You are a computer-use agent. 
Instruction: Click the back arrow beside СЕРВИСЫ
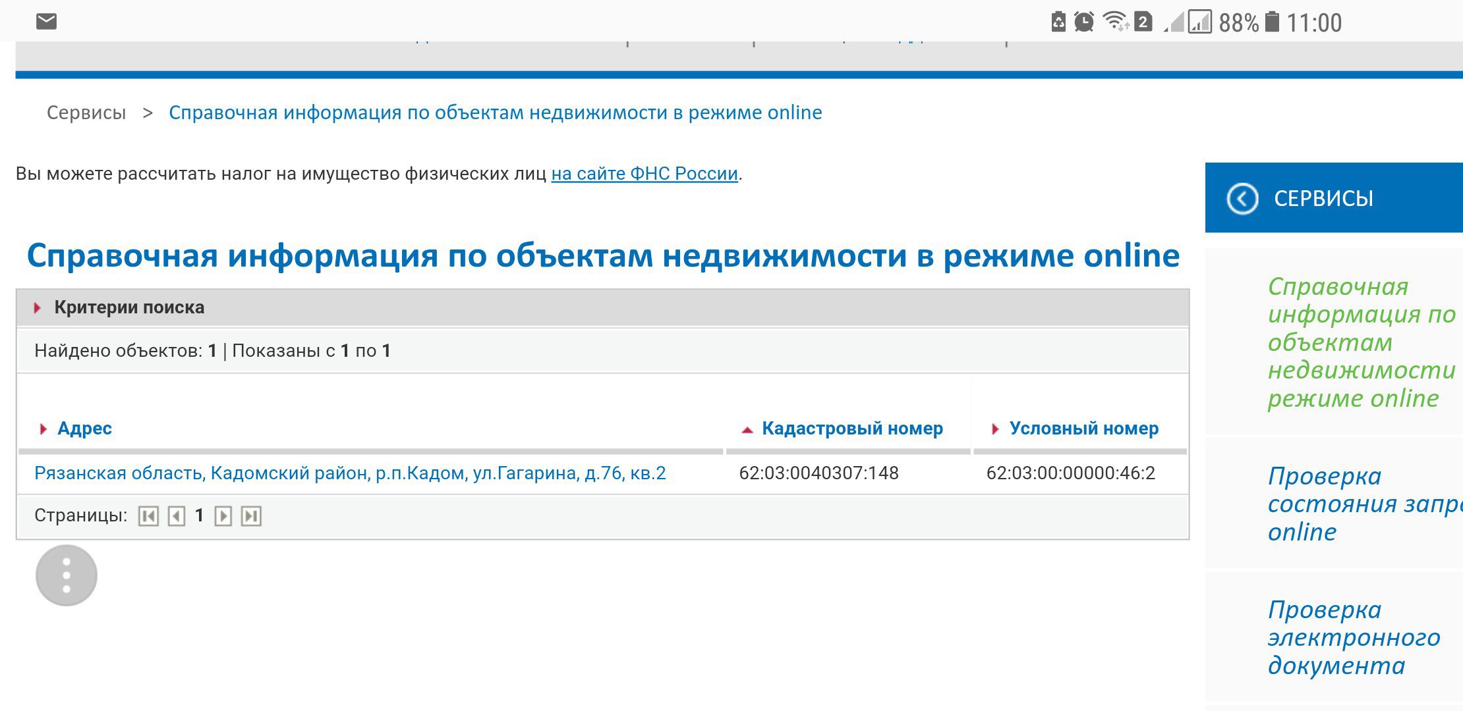(1242, 198)
